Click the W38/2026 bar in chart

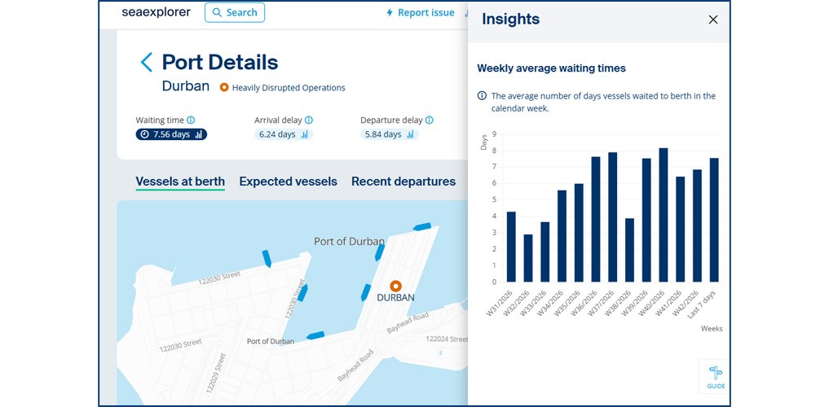[x=629, y=250]
